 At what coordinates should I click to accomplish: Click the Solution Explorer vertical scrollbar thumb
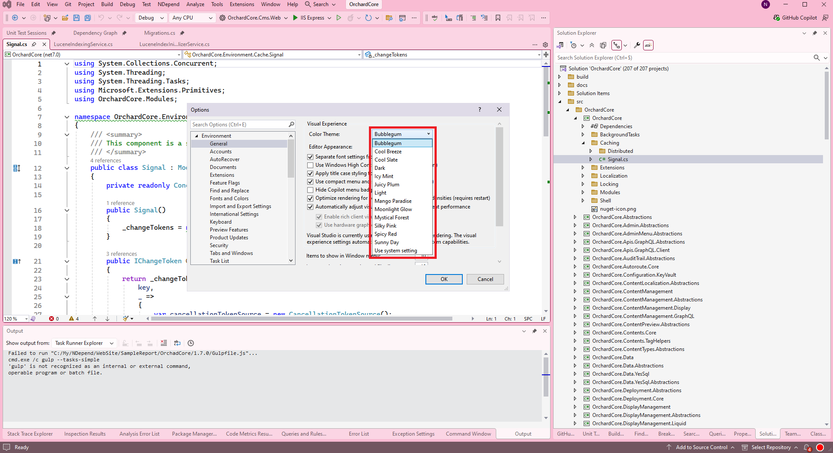[x=826, y=106]
